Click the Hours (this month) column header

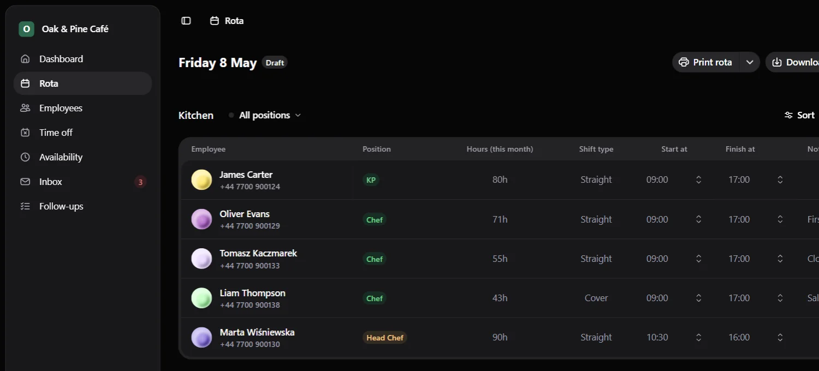pyautogui.click(x=500, y=149)
